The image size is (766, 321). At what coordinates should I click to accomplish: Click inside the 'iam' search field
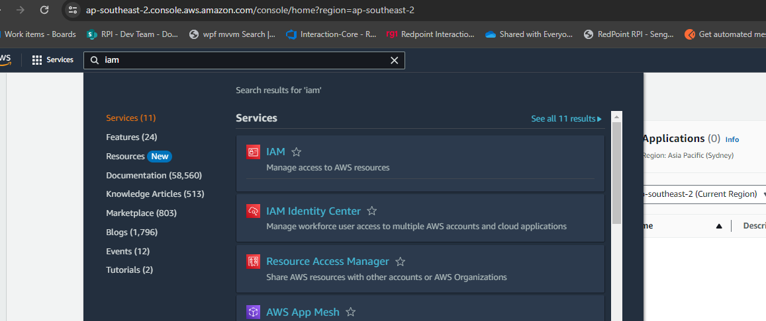(x=238, y=60)
